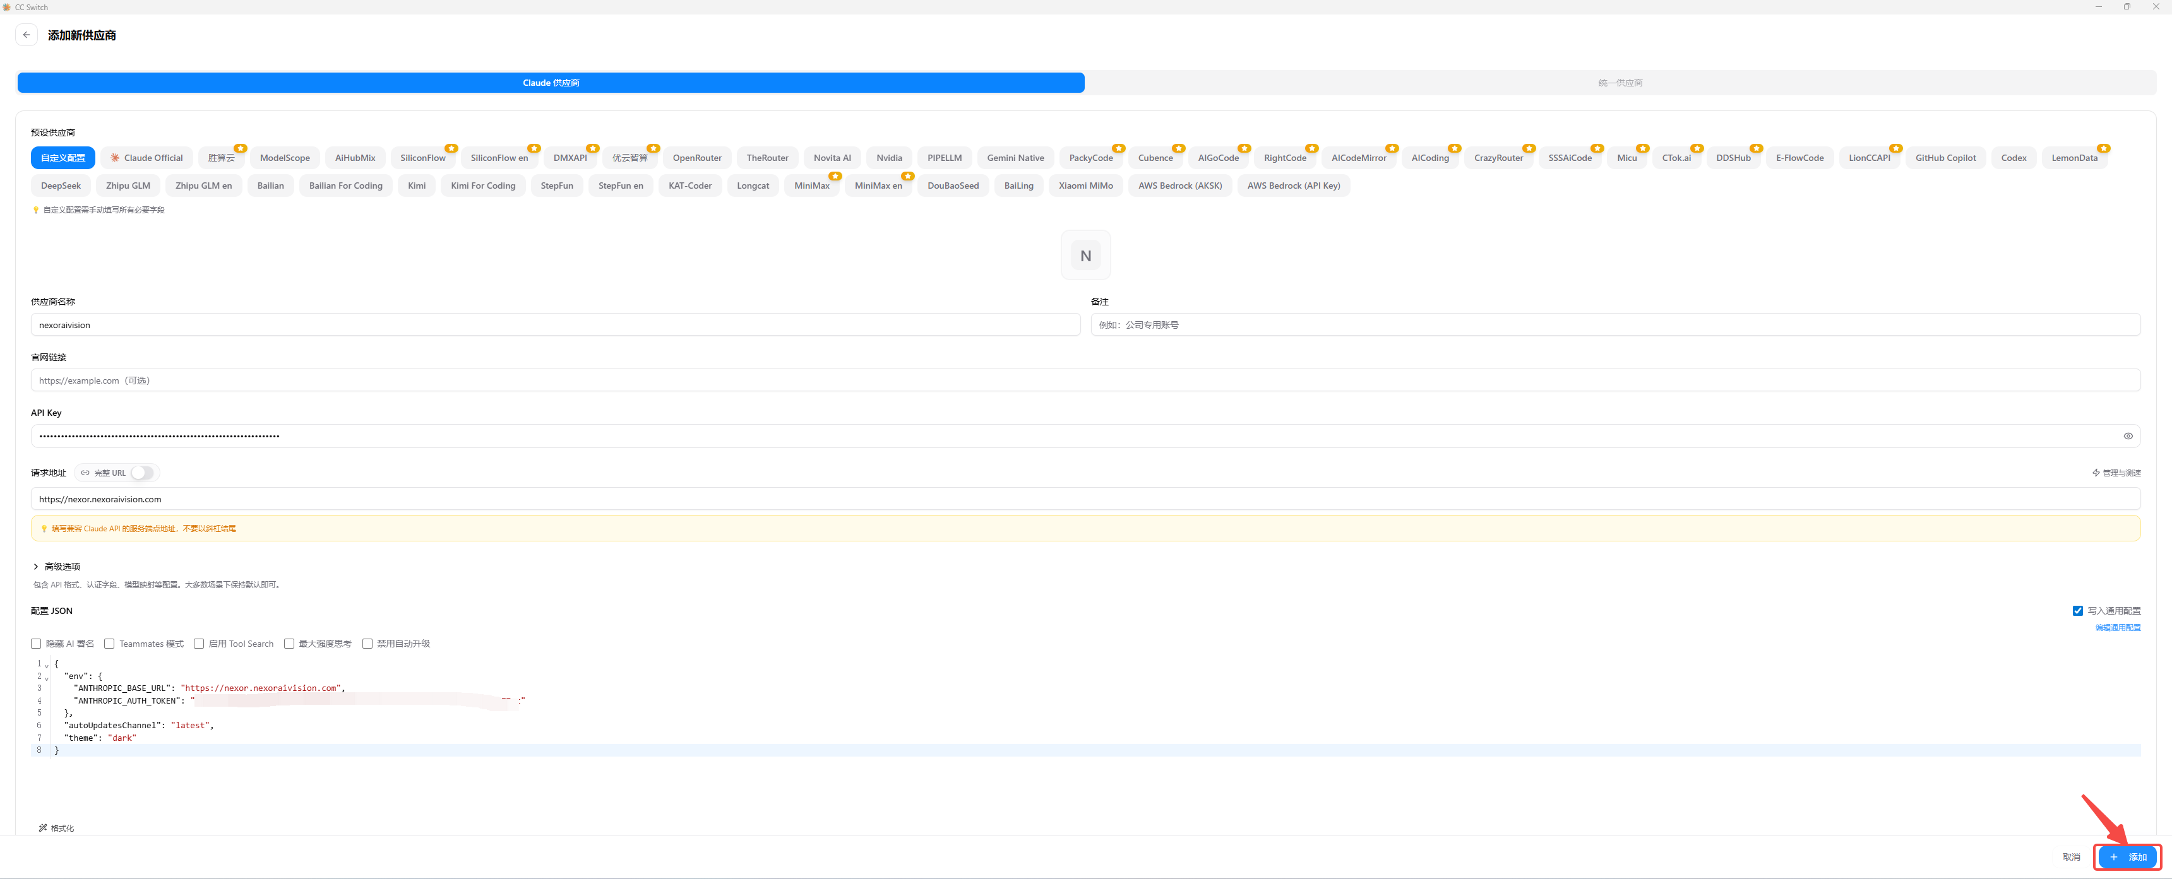The height and width of the screenshot is (879, 2172).
Task: Select the LemonData preset
Action: [2074, 158]
